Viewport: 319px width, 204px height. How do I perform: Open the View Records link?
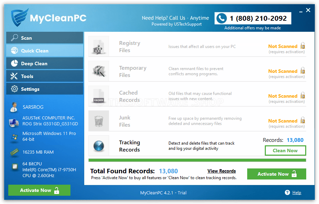(x=222, y=171)
